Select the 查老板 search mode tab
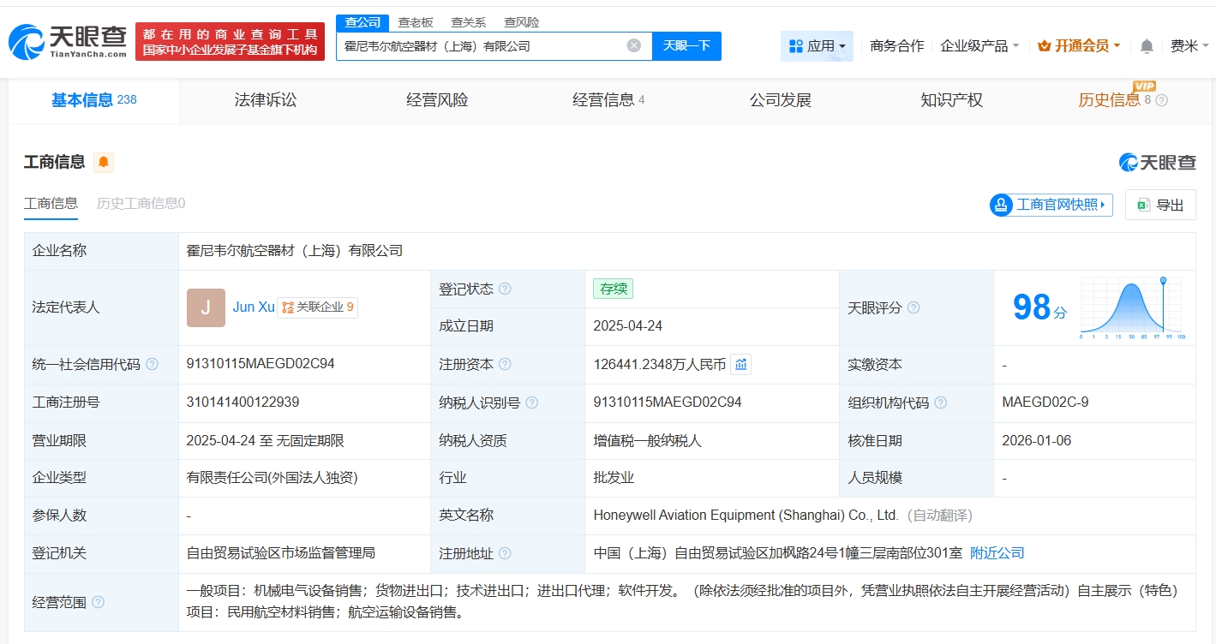Screen dimensions: 1216x644 pyautogui.click(x=416, y=22)
